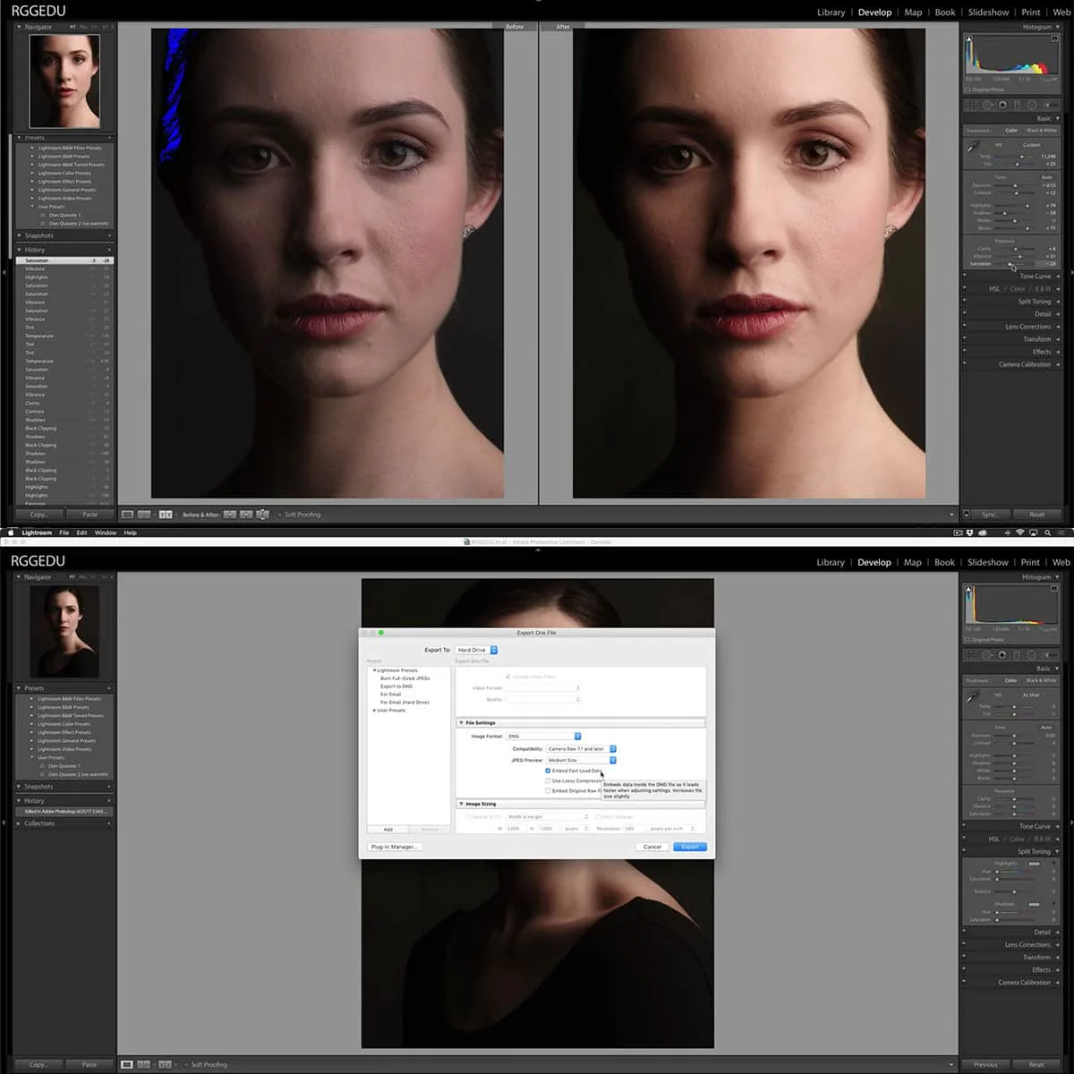Select the Spot Removal tool in top window
This screenshot has height=1074, width=1074.
point(987,105)
